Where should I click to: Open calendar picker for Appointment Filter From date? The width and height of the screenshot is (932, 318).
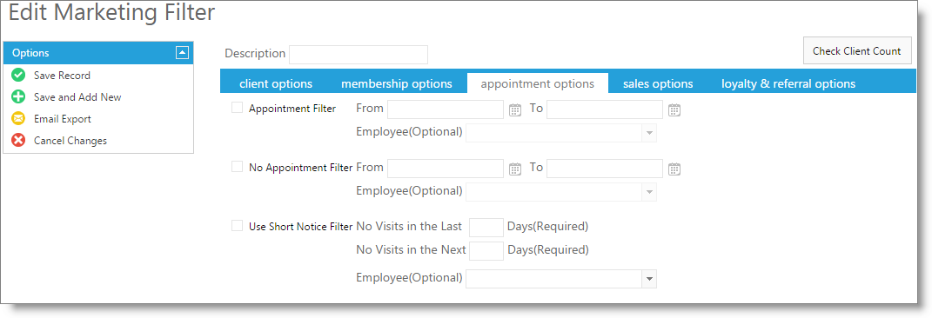(x=515, y=109)
